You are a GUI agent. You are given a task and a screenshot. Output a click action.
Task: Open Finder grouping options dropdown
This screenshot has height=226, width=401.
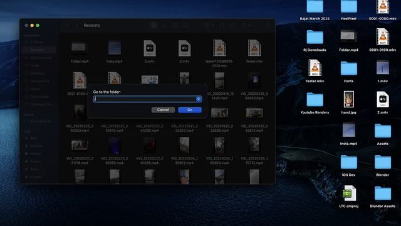click(209, 25)
